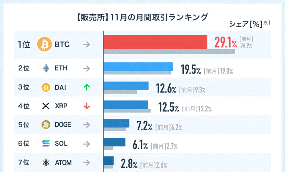
Task: Click the Bitcoin BTC coin icon
Action: [x=44, y=44]
